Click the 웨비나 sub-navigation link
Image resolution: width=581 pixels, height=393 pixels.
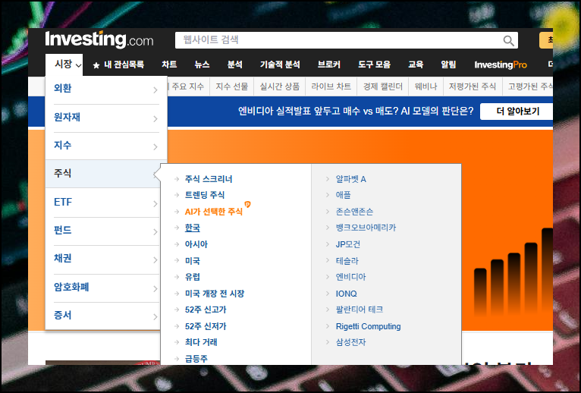tap(426, 86)
